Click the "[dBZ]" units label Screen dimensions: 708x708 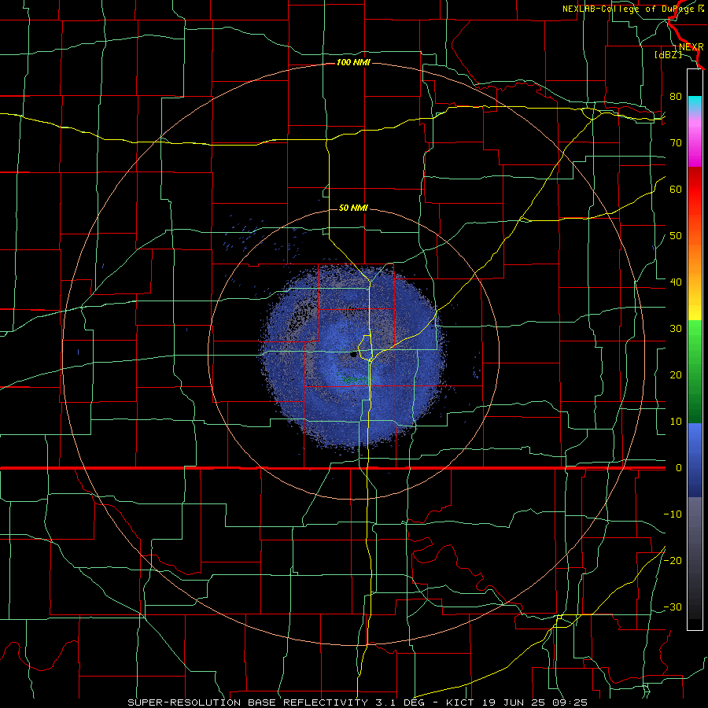click(669, 55)
